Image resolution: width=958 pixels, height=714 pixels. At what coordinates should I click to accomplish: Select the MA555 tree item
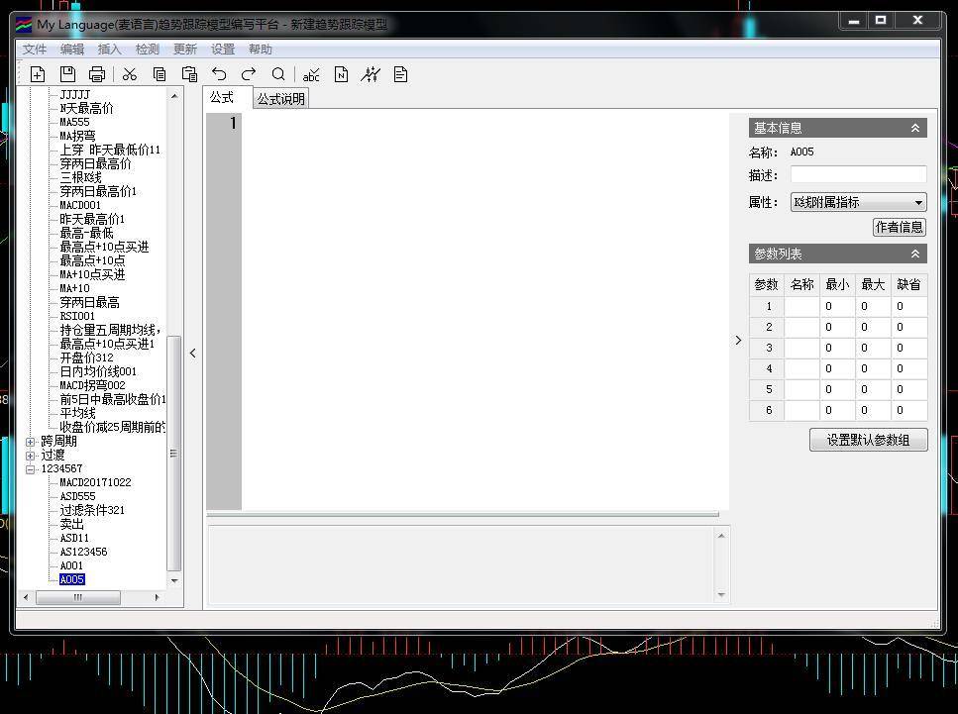[74, 122]
